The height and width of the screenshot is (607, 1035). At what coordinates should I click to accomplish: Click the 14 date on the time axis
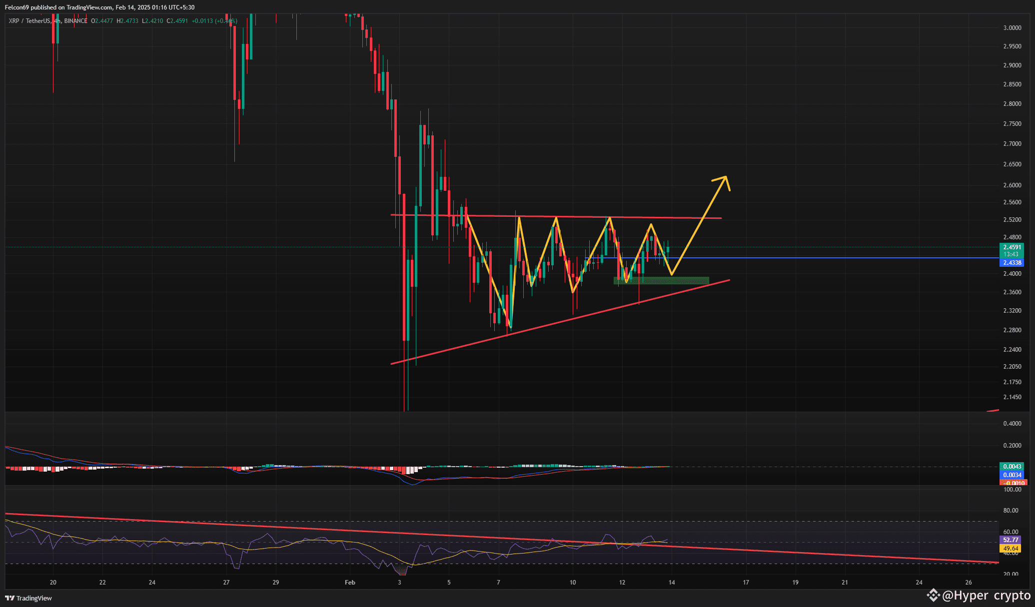coord(672,583)
